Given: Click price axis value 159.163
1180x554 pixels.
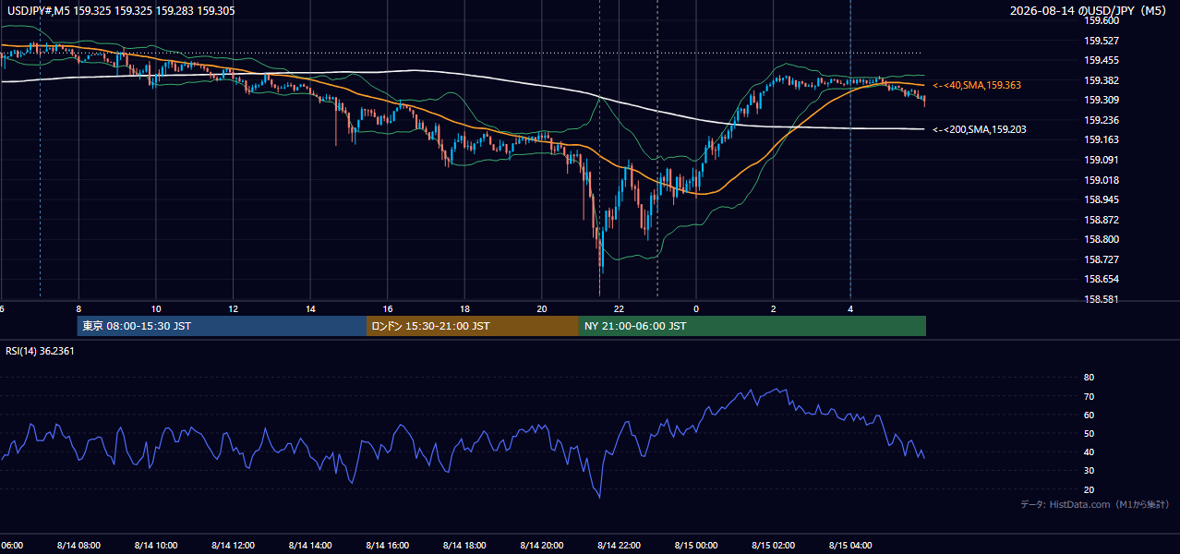Looking at the screenshot, I should click(1102, 140).
